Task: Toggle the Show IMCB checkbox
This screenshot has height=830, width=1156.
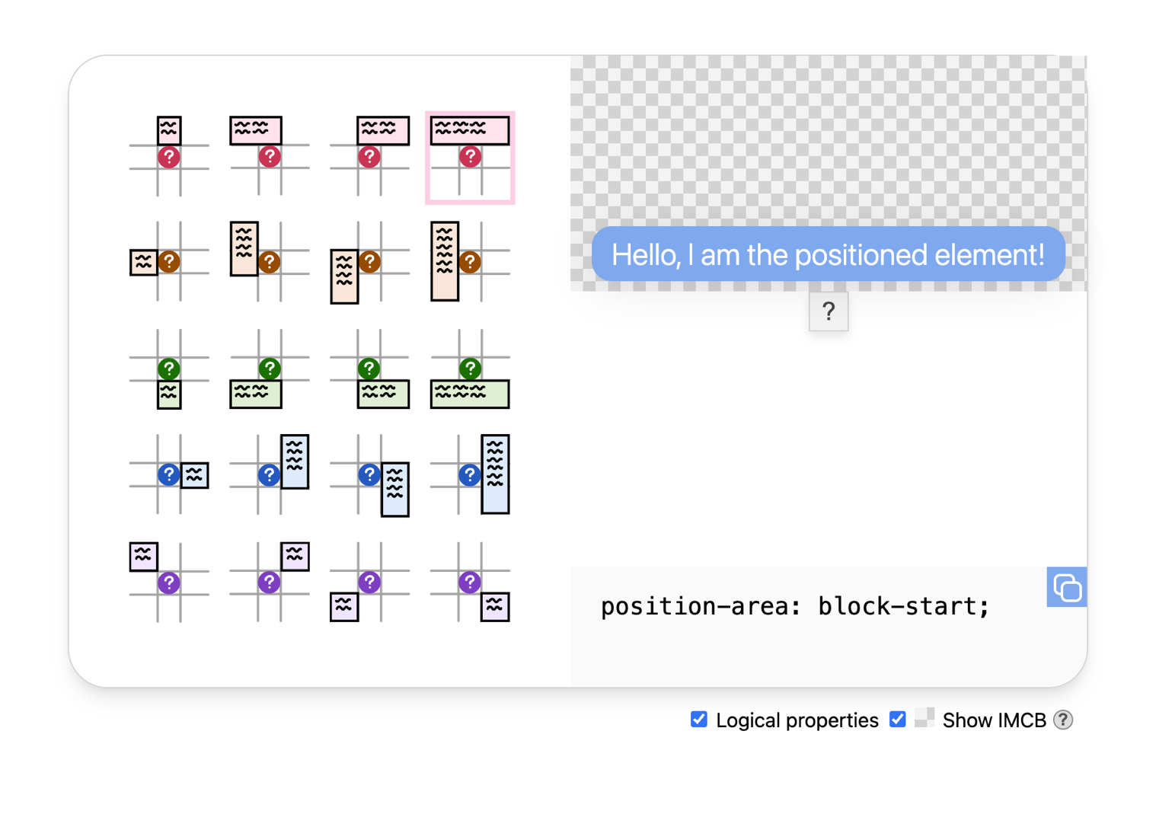Action: click(x=898, y=720)
